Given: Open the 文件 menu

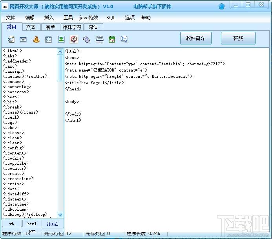Looking at the screenshot, I should tap(11, 18).
